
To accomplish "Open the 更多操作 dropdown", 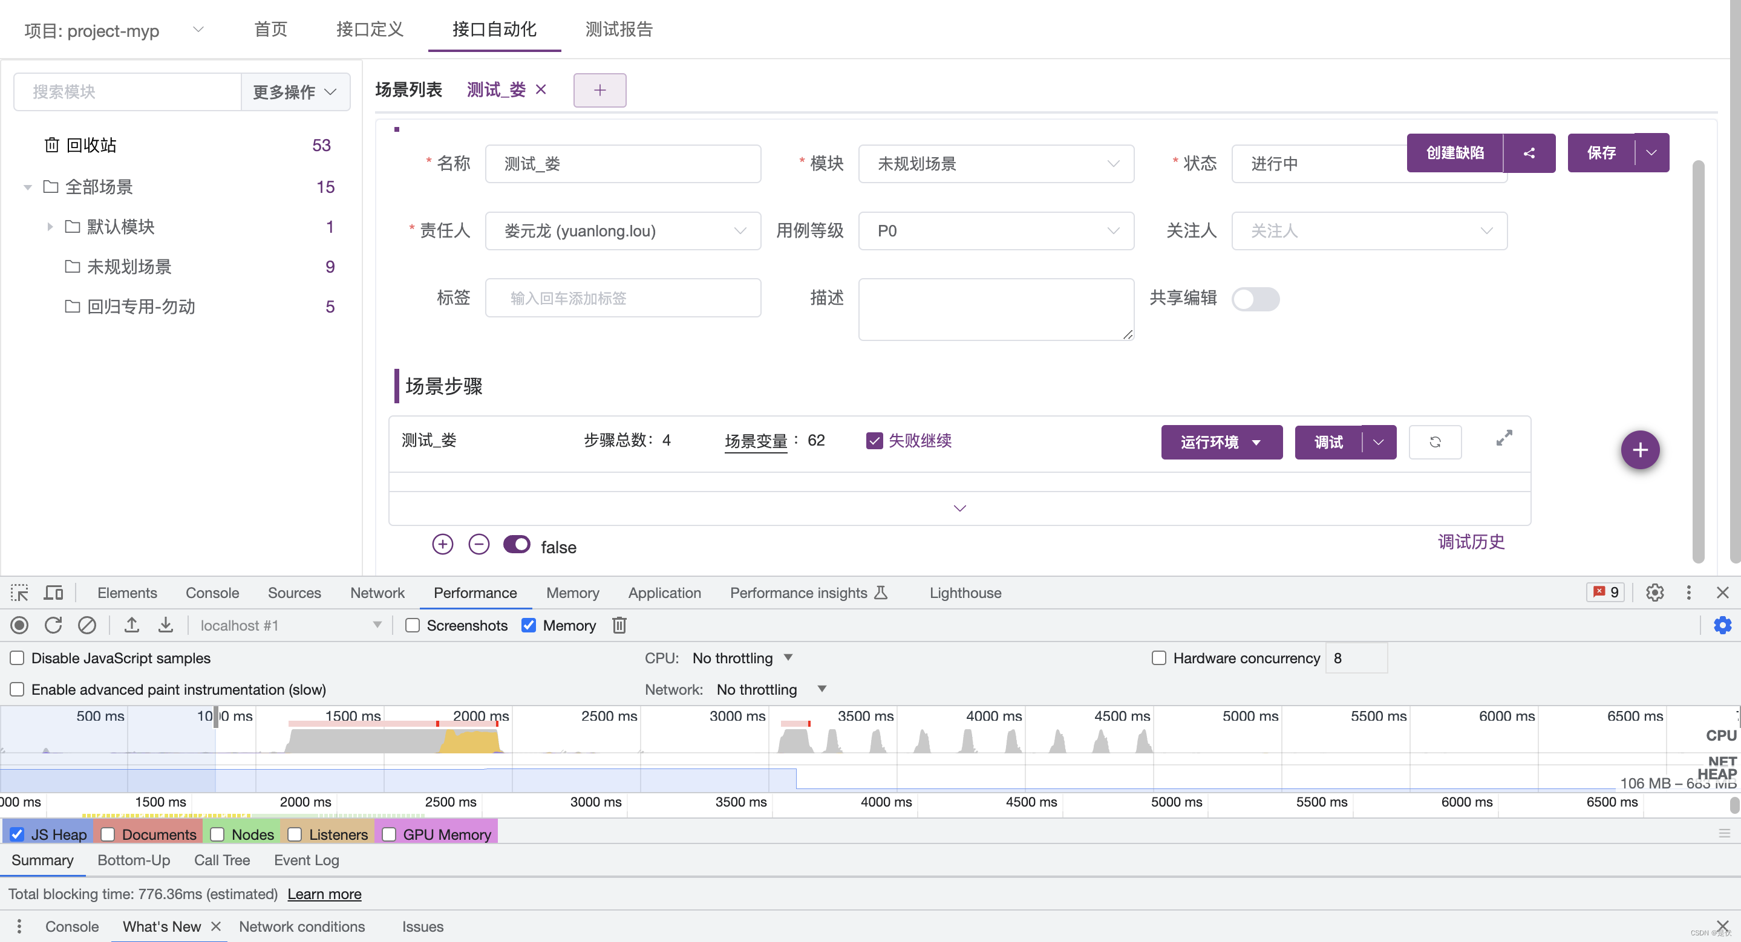I will pos(295,92).
